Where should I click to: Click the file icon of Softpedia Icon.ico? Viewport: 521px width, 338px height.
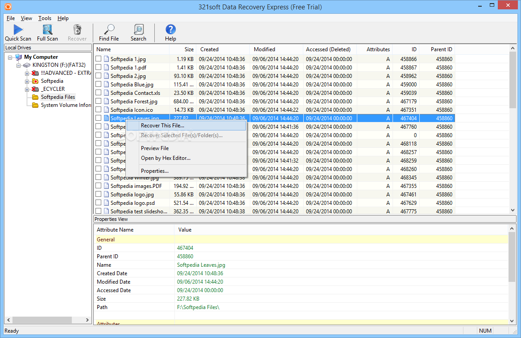(106, 110)
